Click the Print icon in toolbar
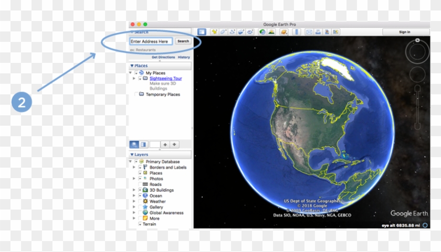This screenshot has height=252, width=441. click(x=318, y=32)
